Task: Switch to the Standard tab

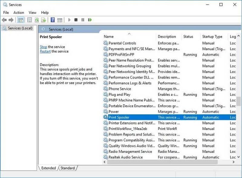Action: 68,168
